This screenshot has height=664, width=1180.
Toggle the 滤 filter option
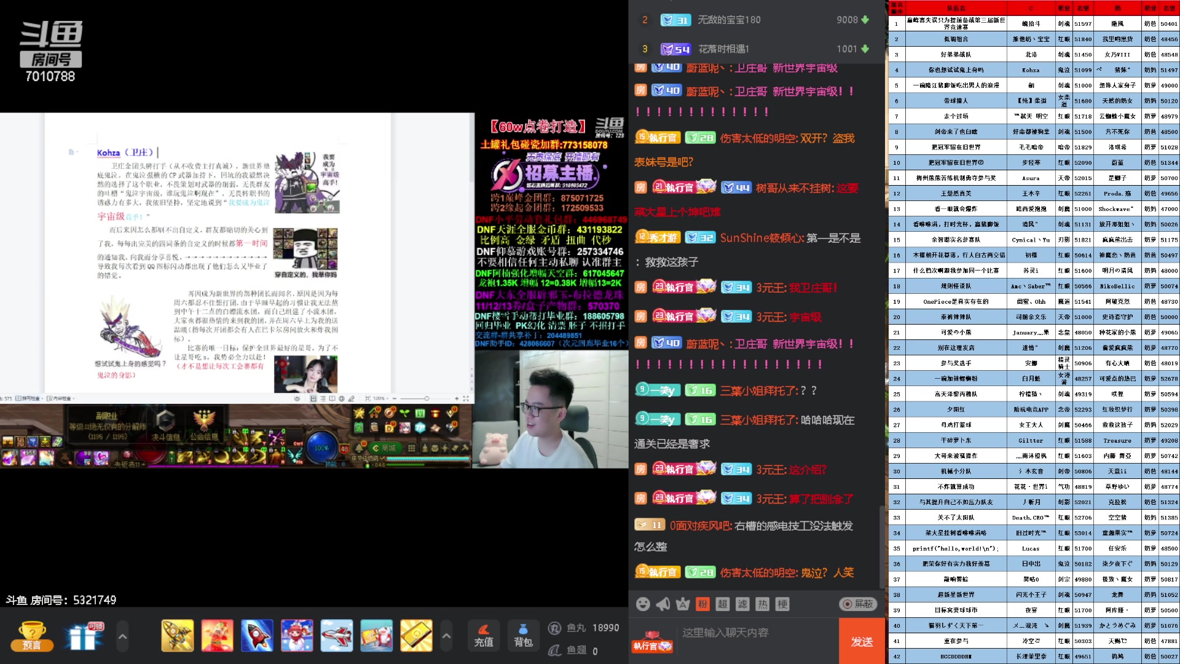coord(742,604)
